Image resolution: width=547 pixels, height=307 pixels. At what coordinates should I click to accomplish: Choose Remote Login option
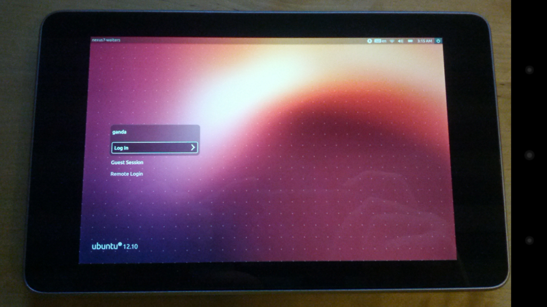click(x=127, y=174)
